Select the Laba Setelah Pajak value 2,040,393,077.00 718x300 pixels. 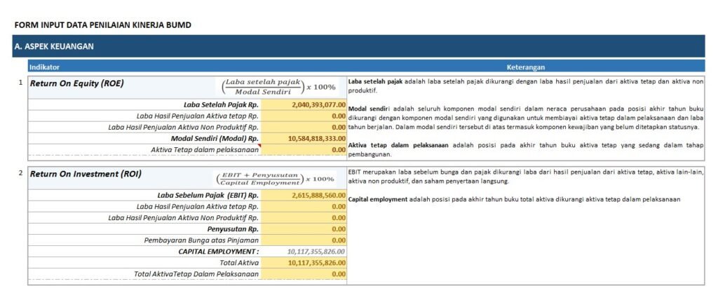(x=304, y=104)
